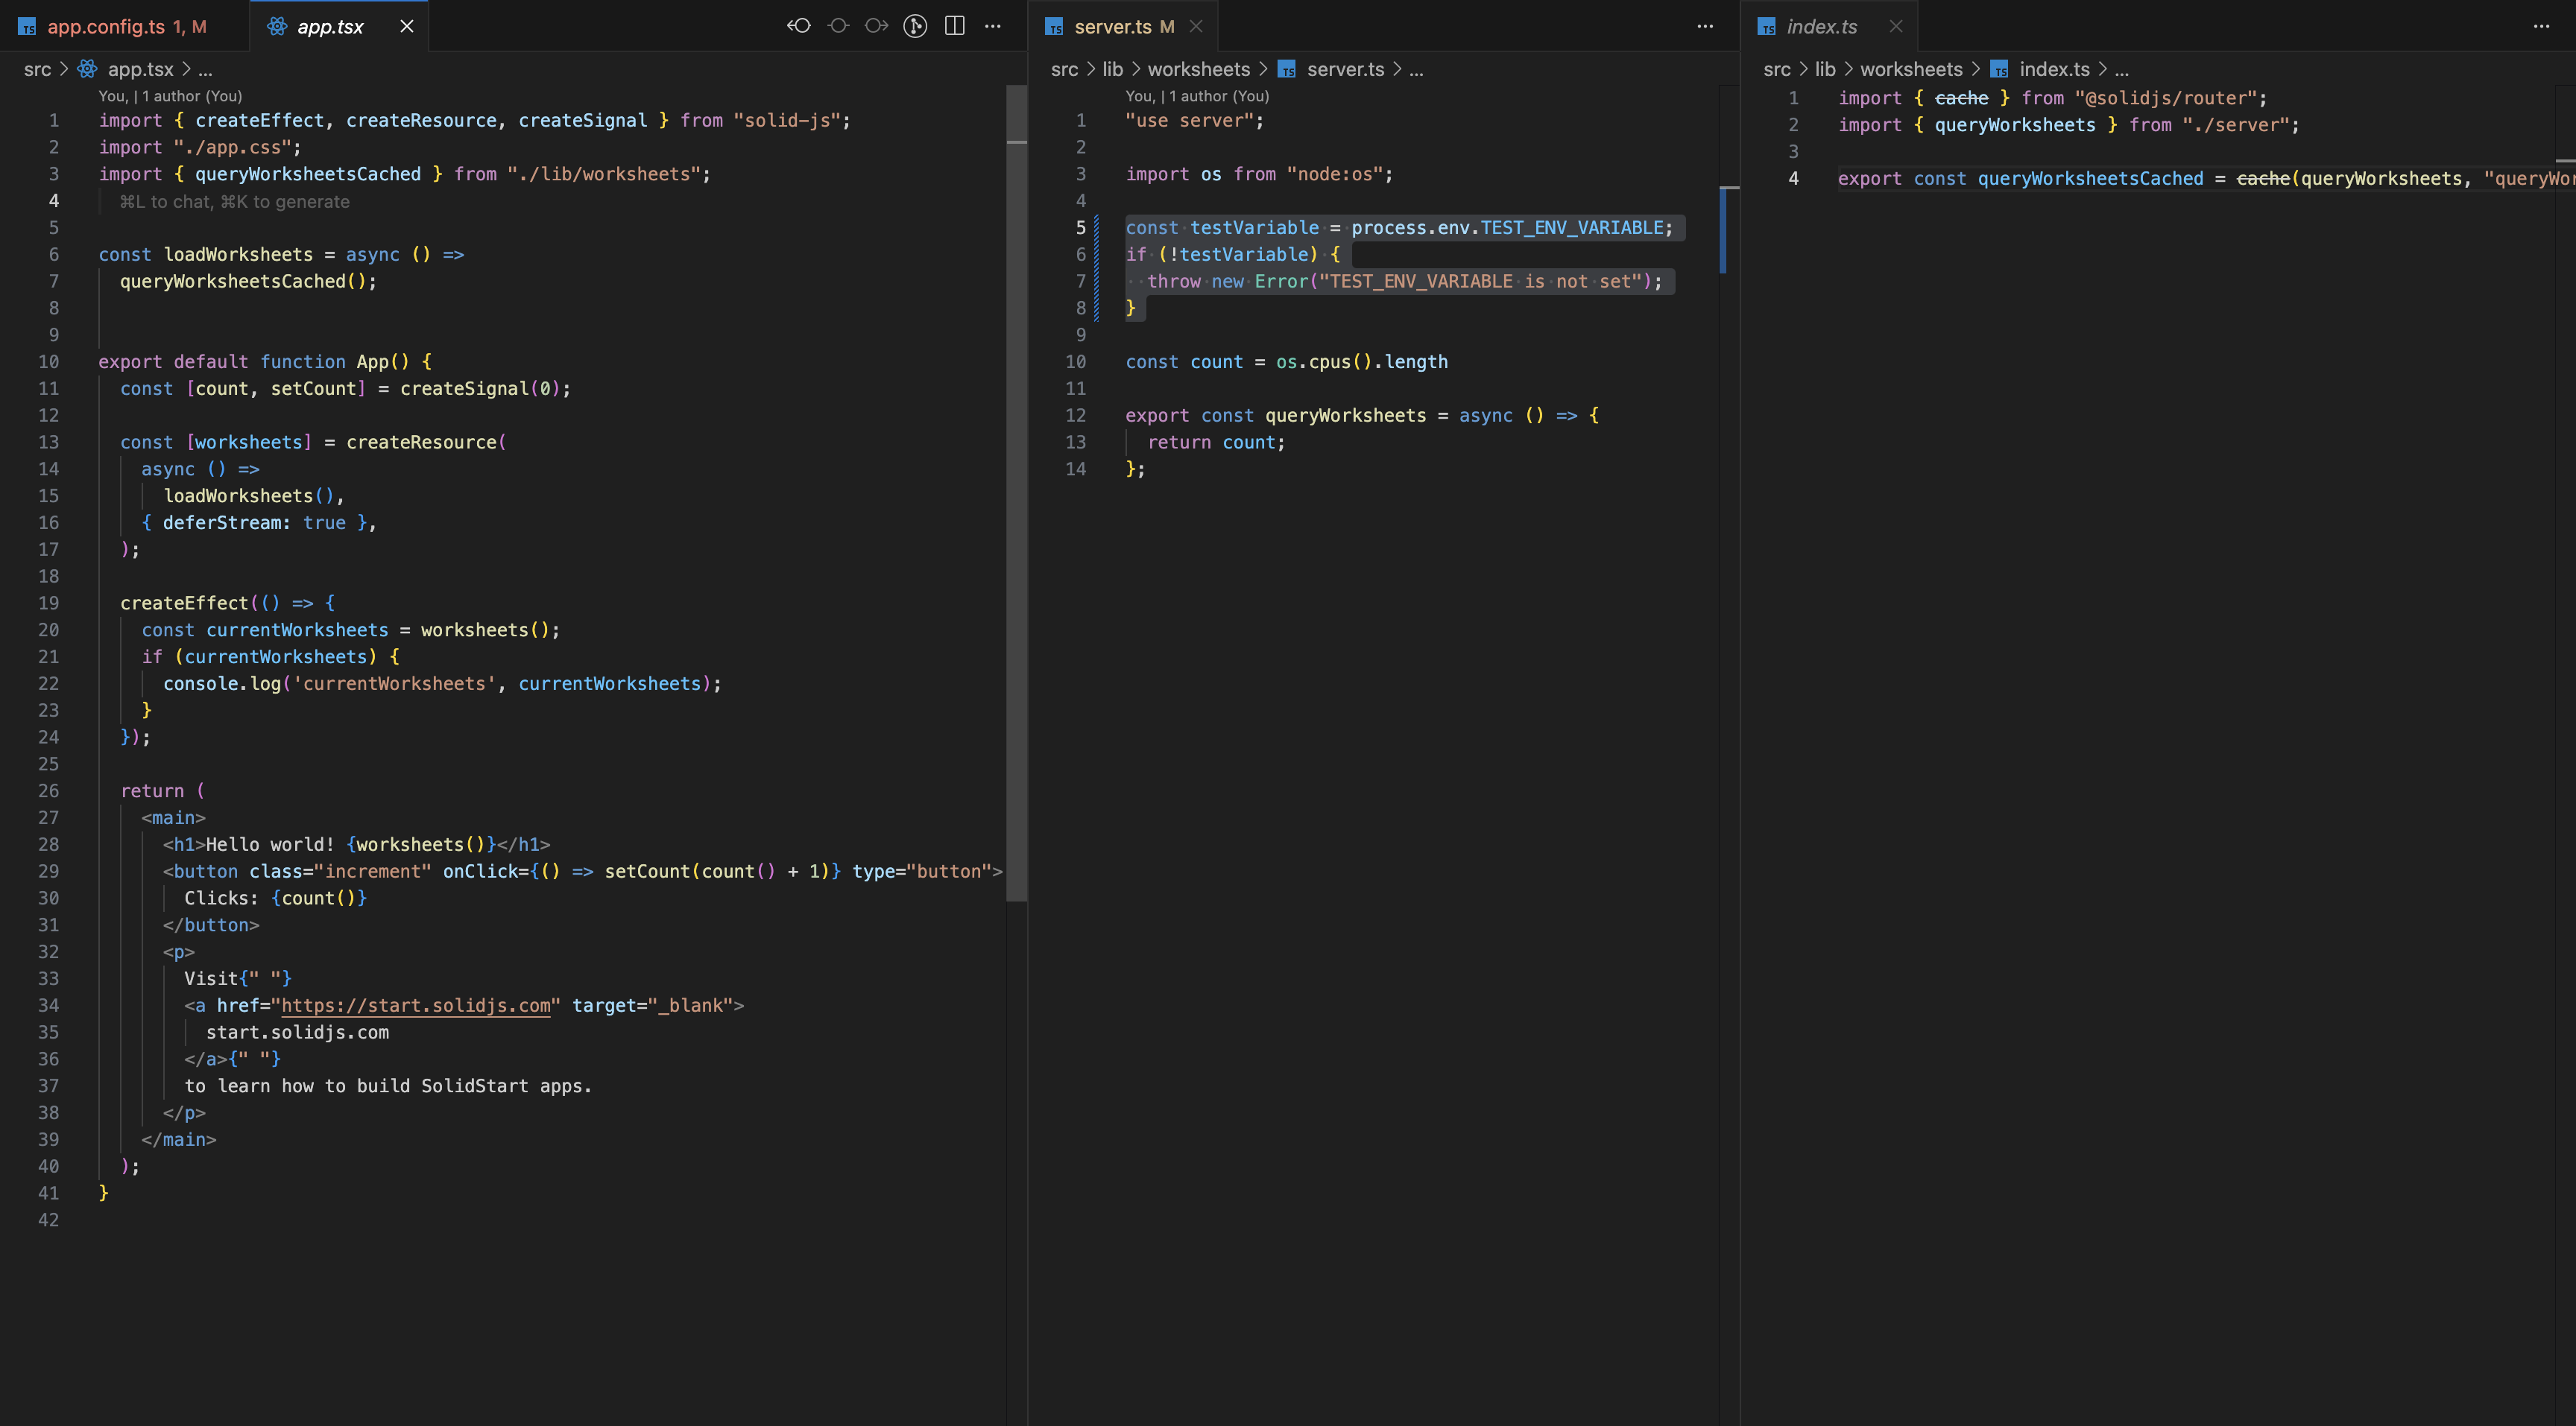The height and width of the screenshot is (1426, 2576).
Task: Open lib breadcrumb in server.ts editor
Action: 1112,69
